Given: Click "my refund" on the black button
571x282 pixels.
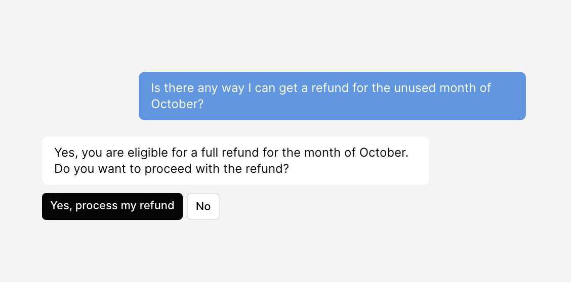Looking at the screenshot, I should pyautogui.click(x=147, y=206).
